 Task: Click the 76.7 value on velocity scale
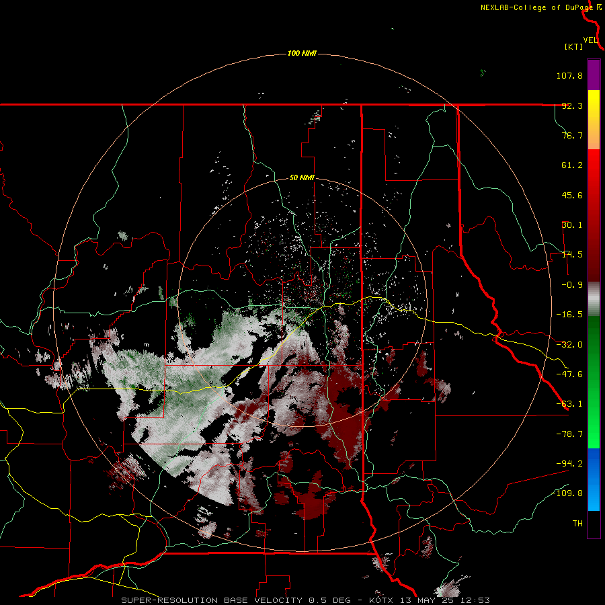572,135
